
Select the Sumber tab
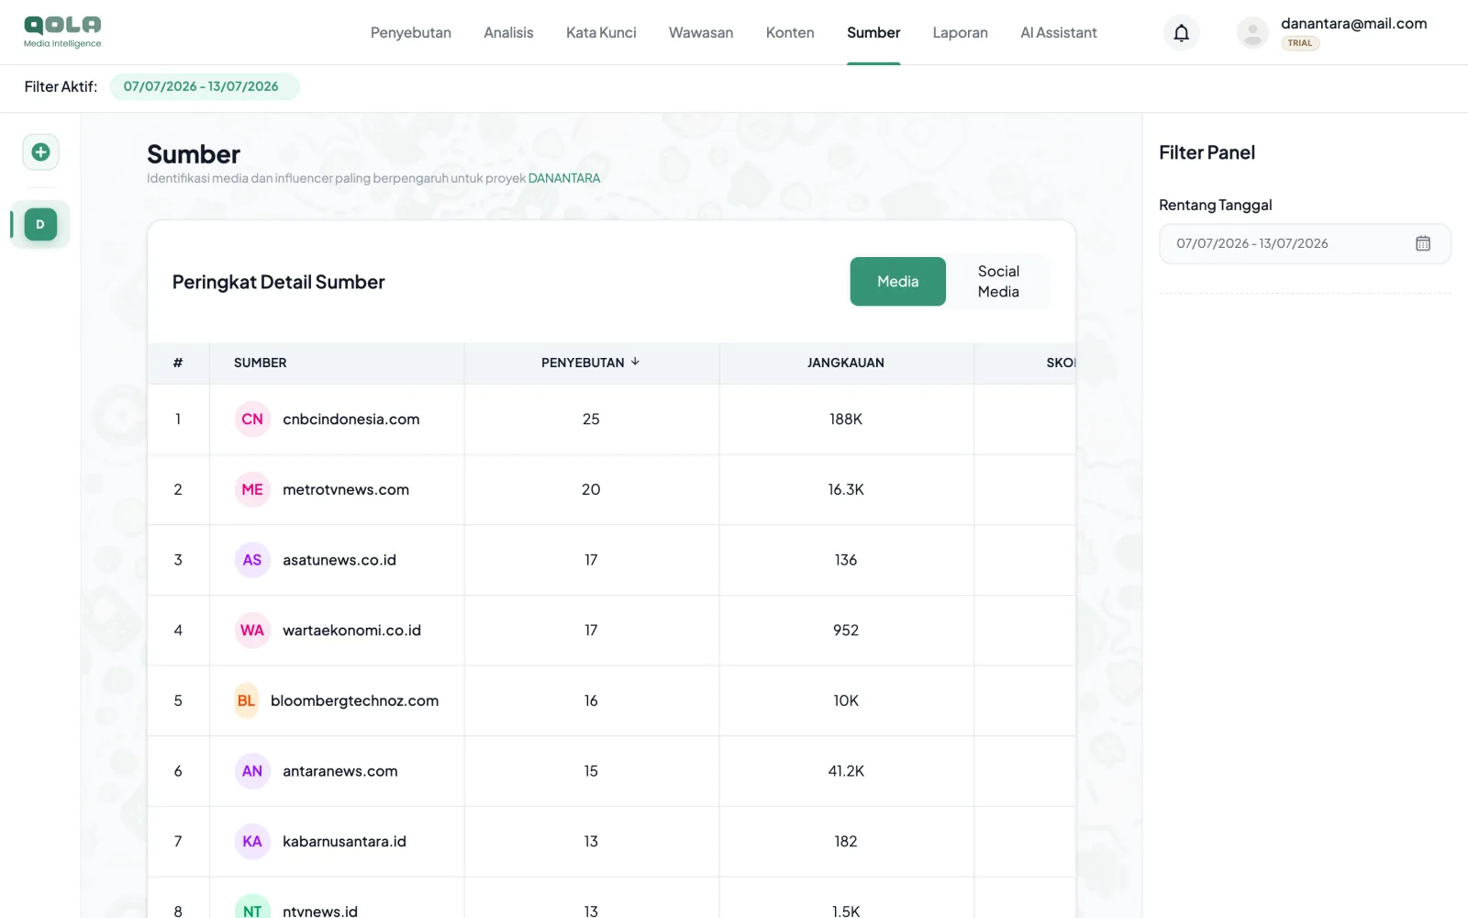873,33
